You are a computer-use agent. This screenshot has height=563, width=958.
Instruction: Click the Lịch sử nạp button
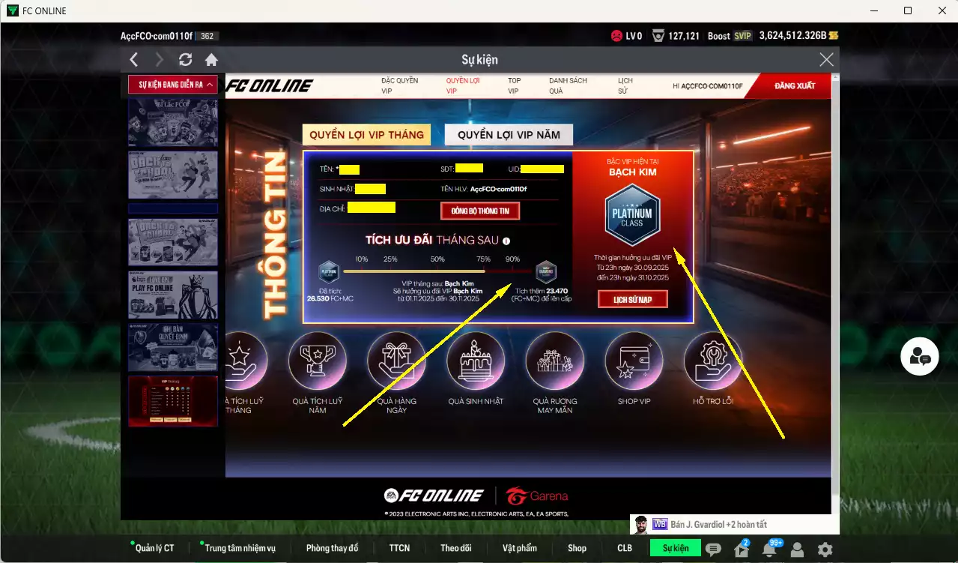coord(632,299)
